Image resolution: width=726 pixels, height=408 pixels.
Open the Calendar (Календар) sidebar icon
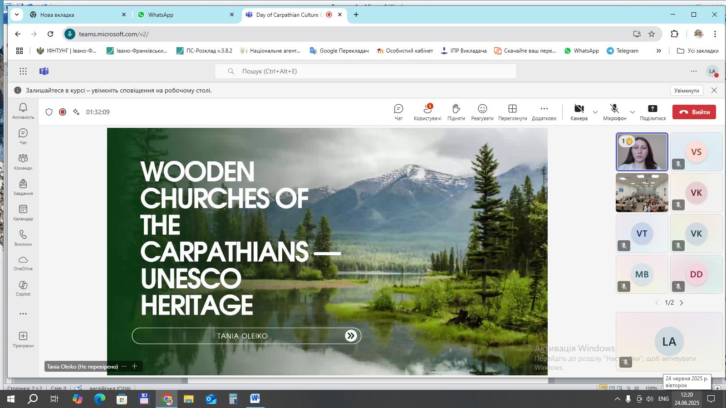pos(23,212)
